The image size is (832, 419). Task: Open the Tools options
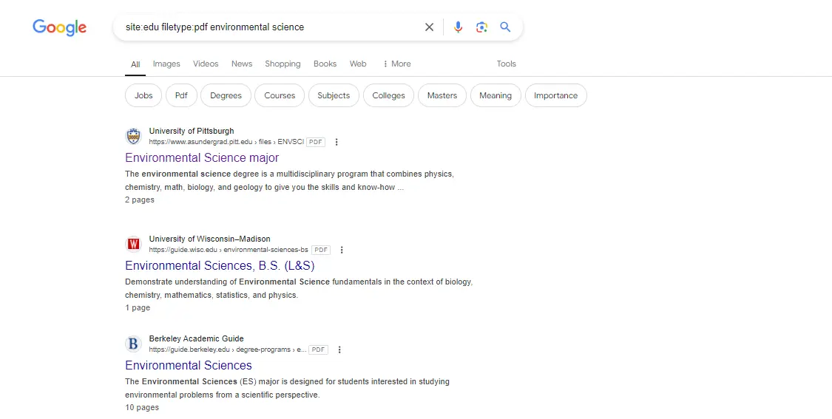(506, 64)
